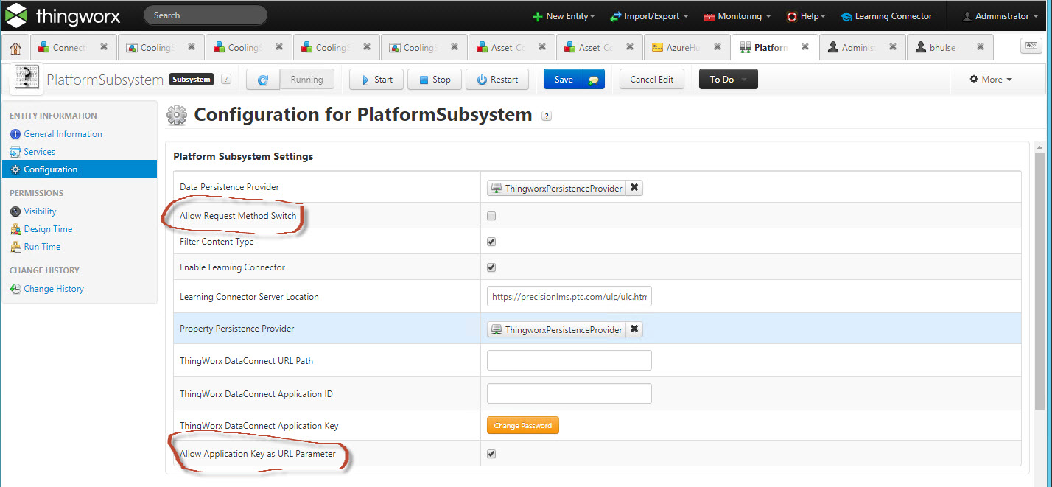Image resolution: width=1052 pixels, height=487 pixels.
Task: Click the Learning Connector Server Location field
Action: click(x=569, y=296)
